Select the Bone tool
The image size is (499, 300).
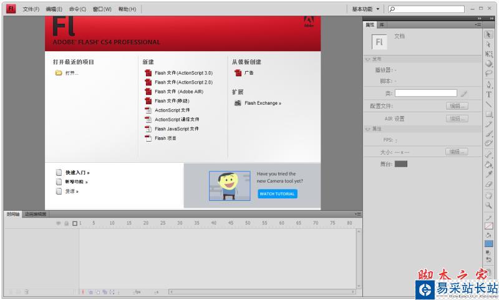[488, 155]
